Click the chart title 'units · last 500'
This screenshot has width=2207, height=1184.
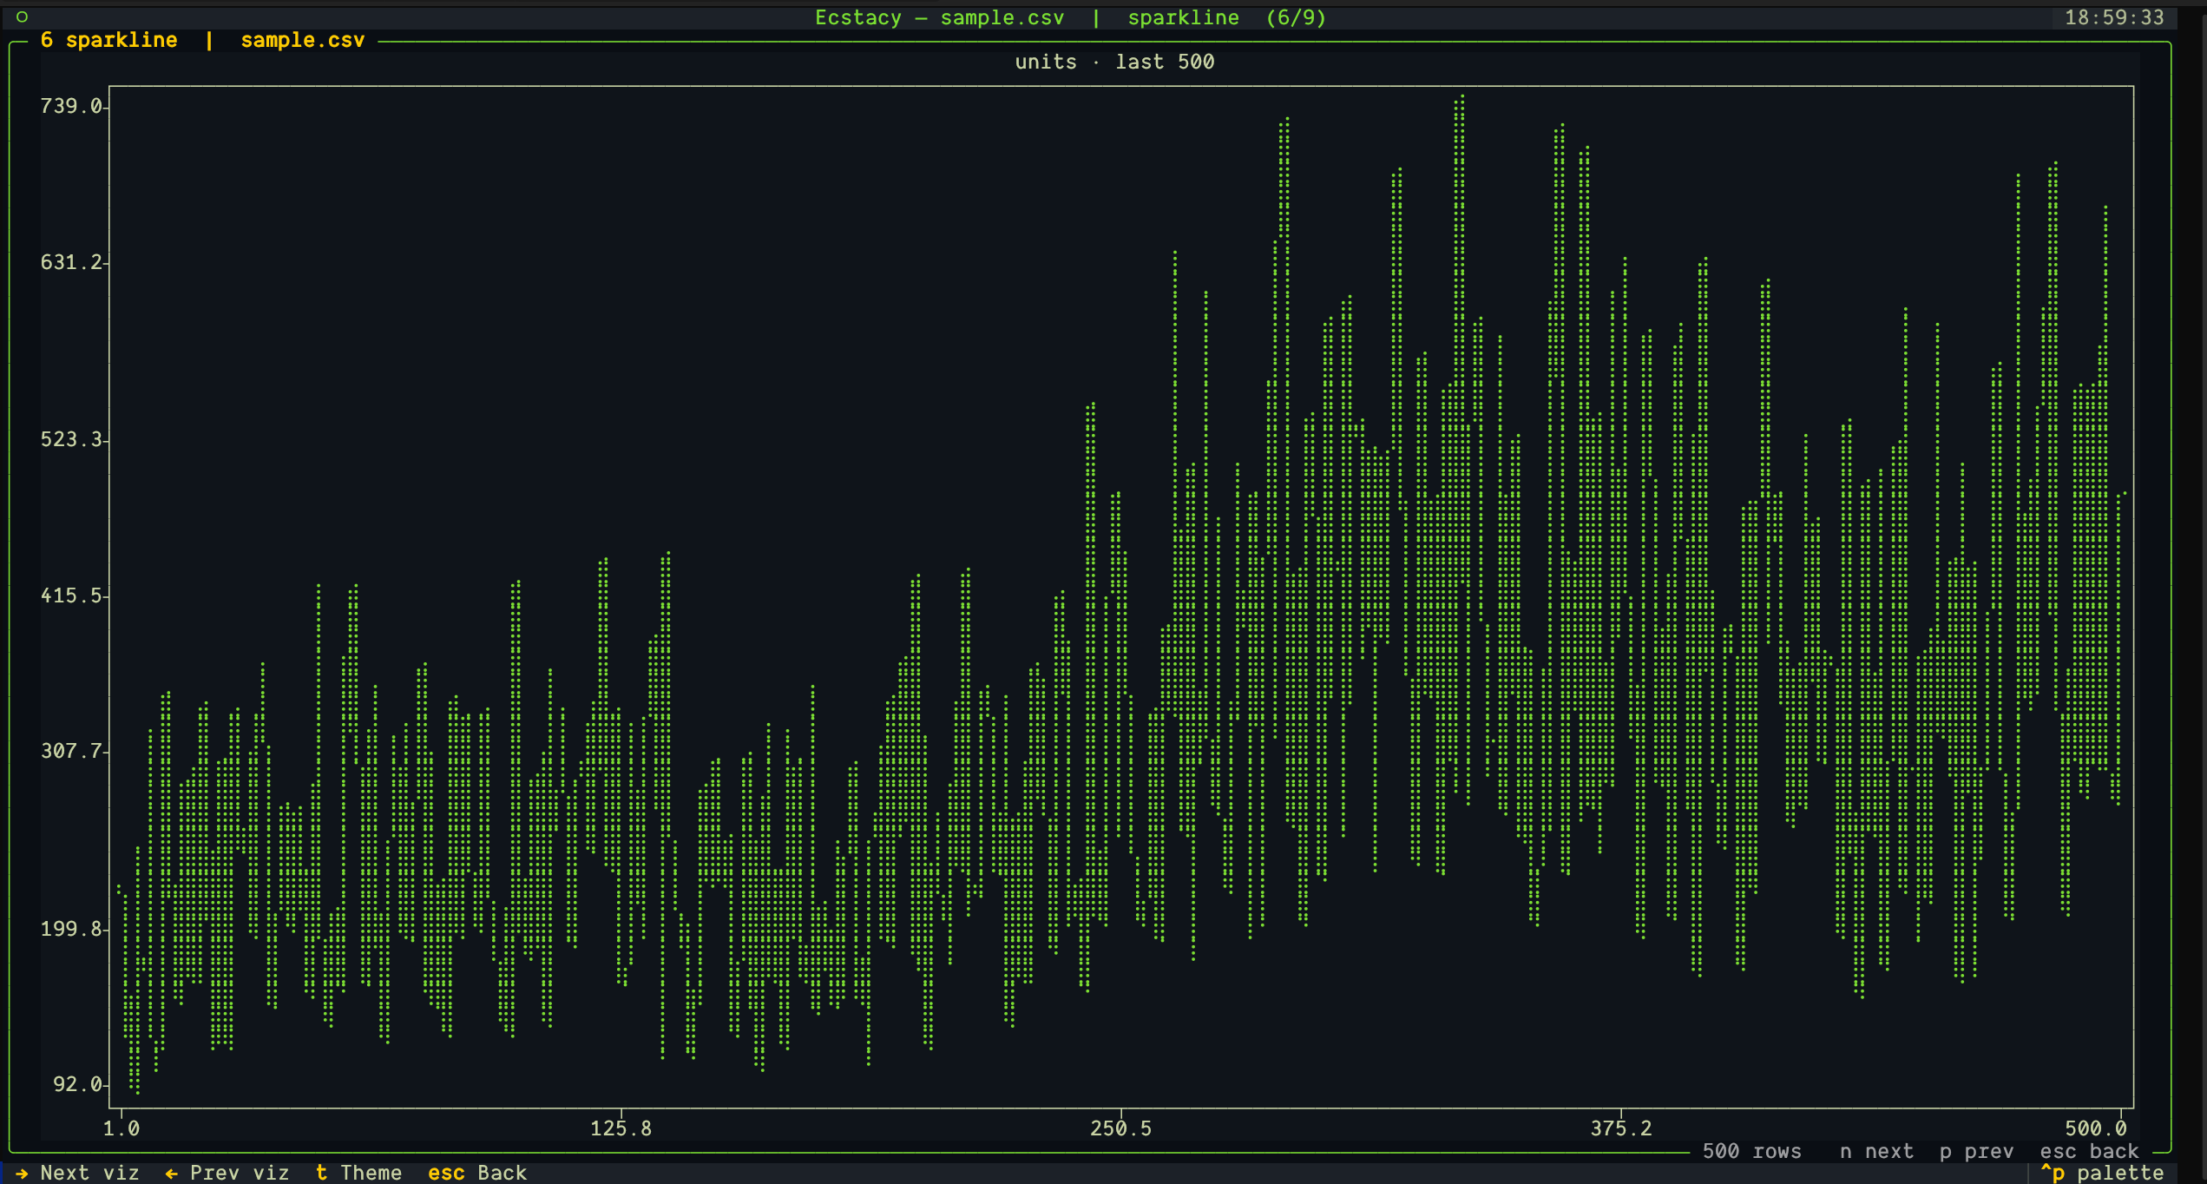1114,62
